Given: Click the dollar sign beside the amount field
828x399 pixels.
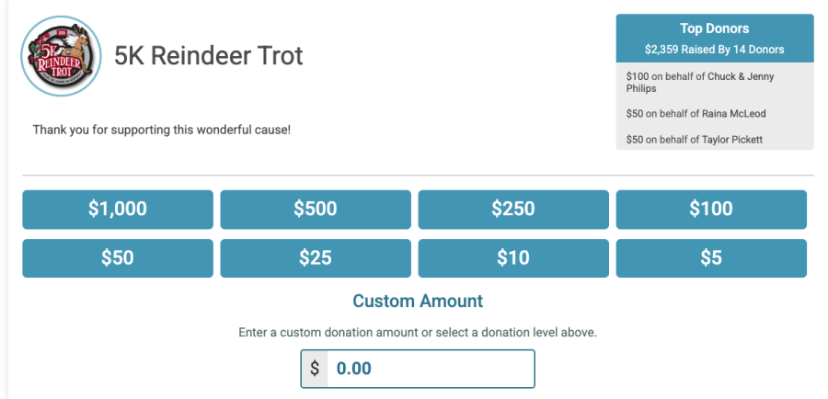Looking at the screenshot, I should pyautogui.click(x=315, y=369).
